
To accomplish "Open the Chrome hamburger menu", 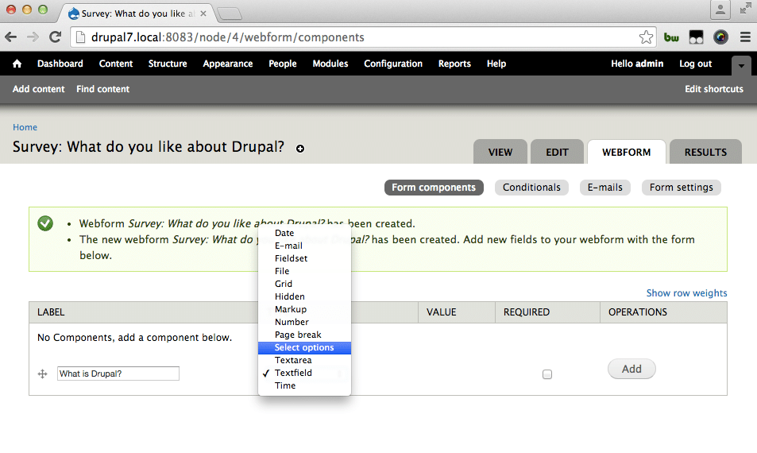I will click(x=745, y=37).
